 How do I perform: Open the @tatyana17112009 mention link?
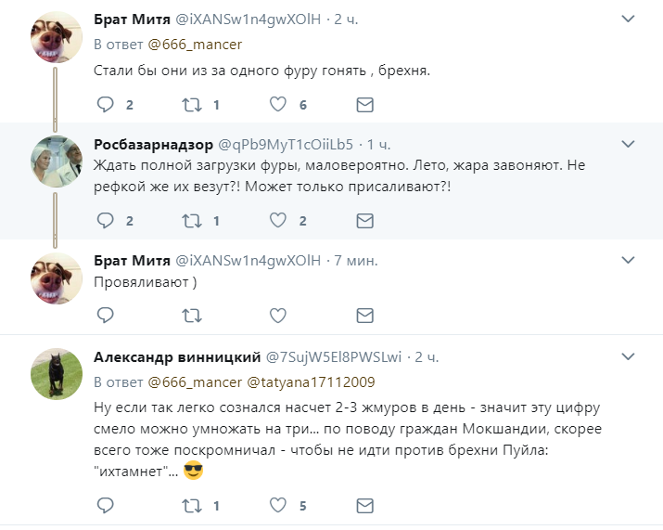coord(310,381)
